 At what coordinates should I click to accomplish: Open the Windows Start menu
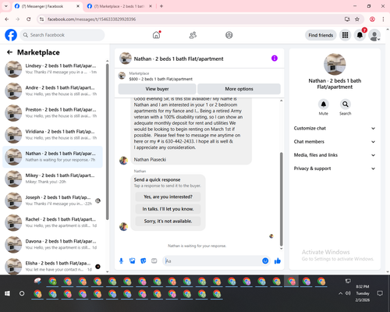(7, 293)
